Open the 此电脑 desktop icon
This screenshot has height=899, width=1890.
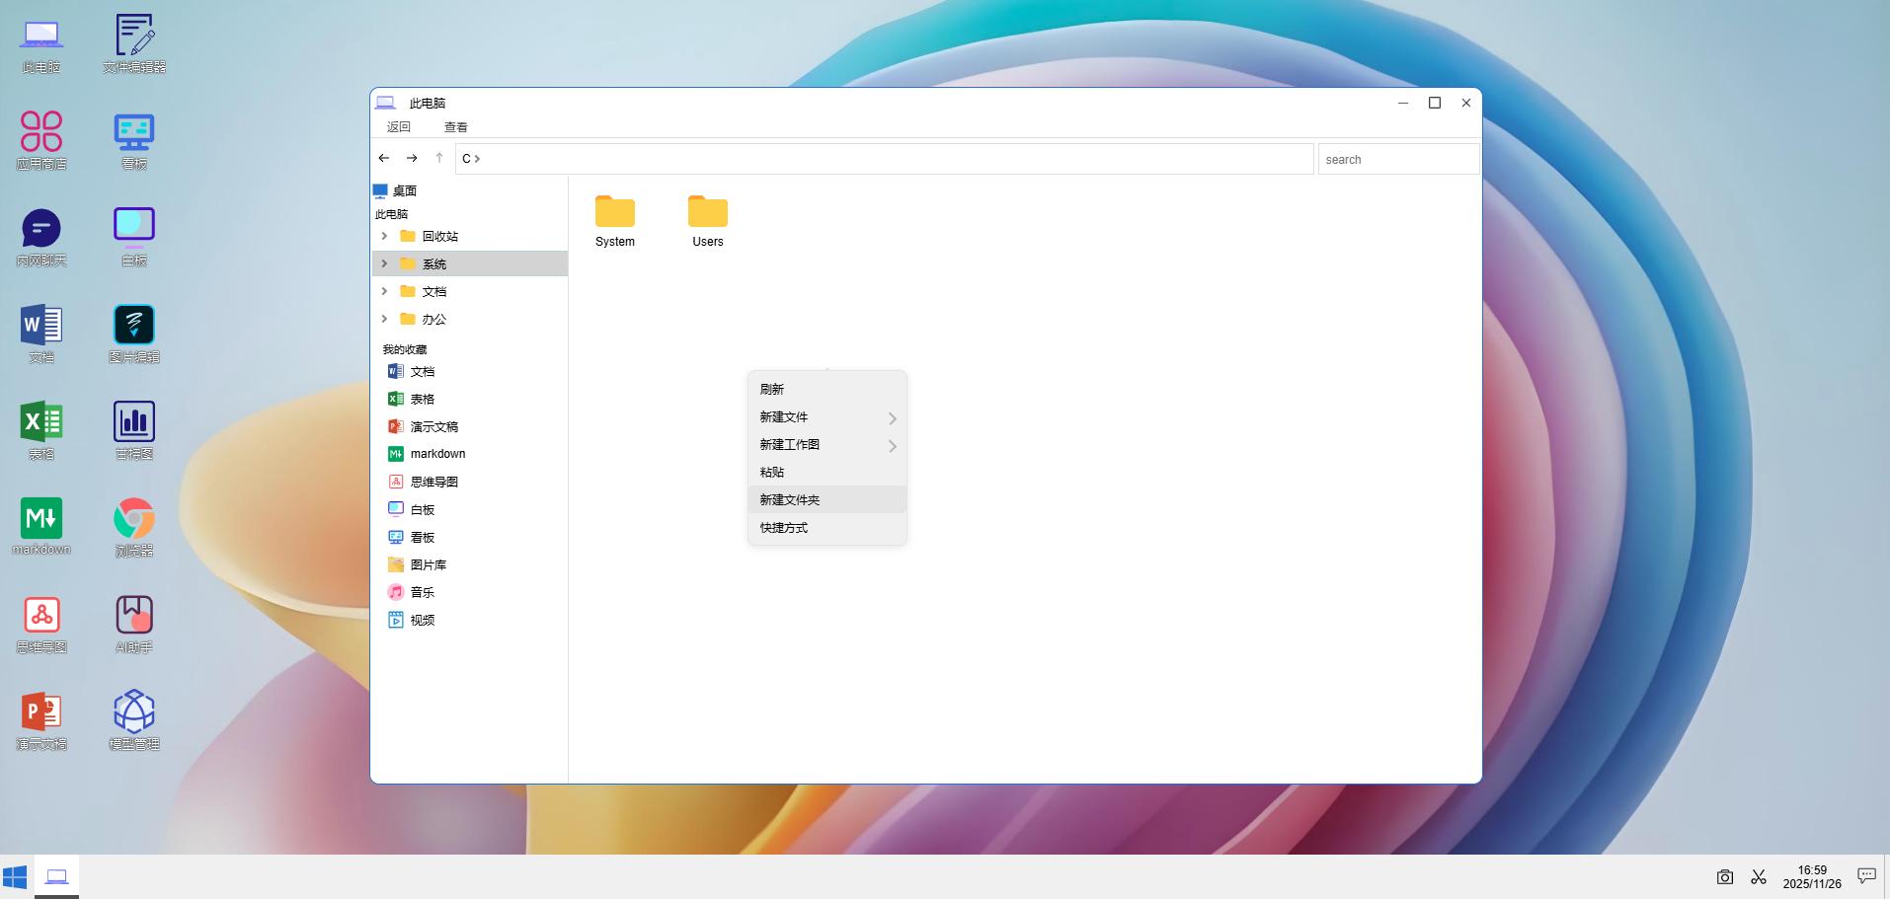coord(41,45)
